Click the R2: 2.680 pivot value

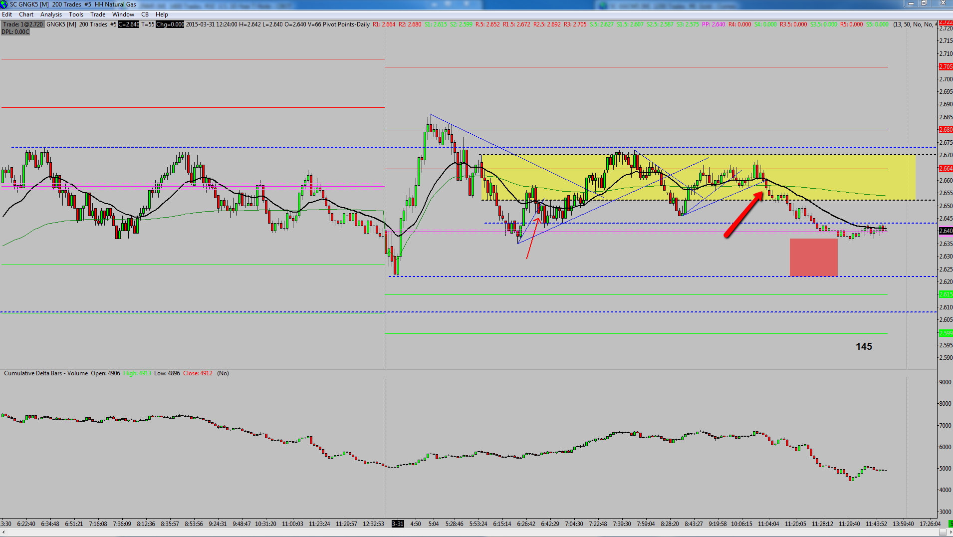click(x=410, y=24)
